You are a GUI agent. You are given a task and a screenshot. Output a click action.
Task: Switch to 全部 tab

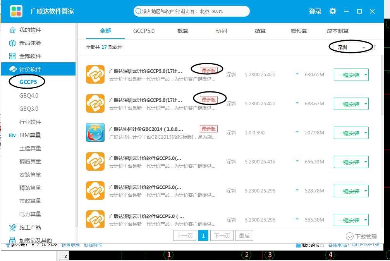coord(105,31)
